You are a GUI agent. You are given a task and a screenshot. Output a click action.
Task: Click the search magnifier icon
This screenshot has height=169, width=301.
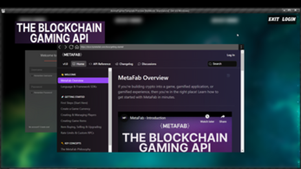pos(210,64)
